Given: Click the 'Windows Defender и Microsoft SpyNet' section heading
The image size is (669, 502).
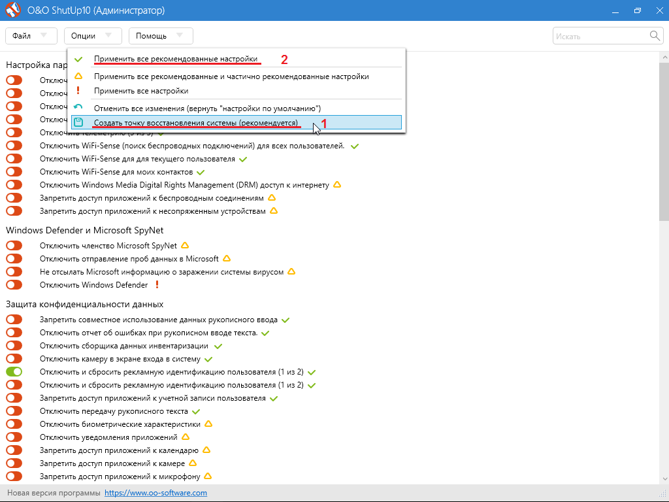Looking at the screenshot, I should [x=85, y=230].
